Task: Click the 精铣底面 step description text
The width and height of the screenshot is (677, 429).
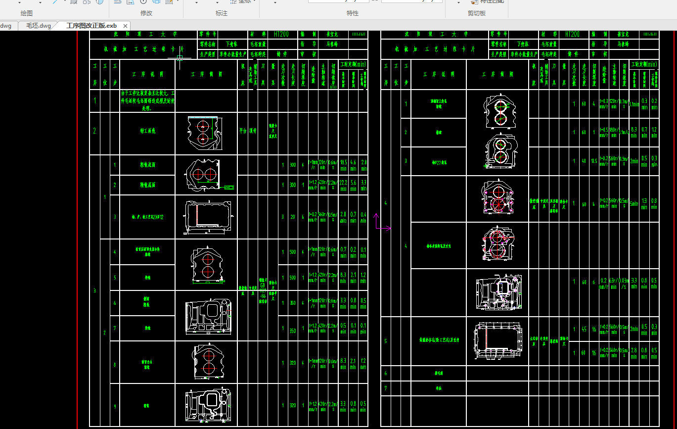Action: (148, 185)
